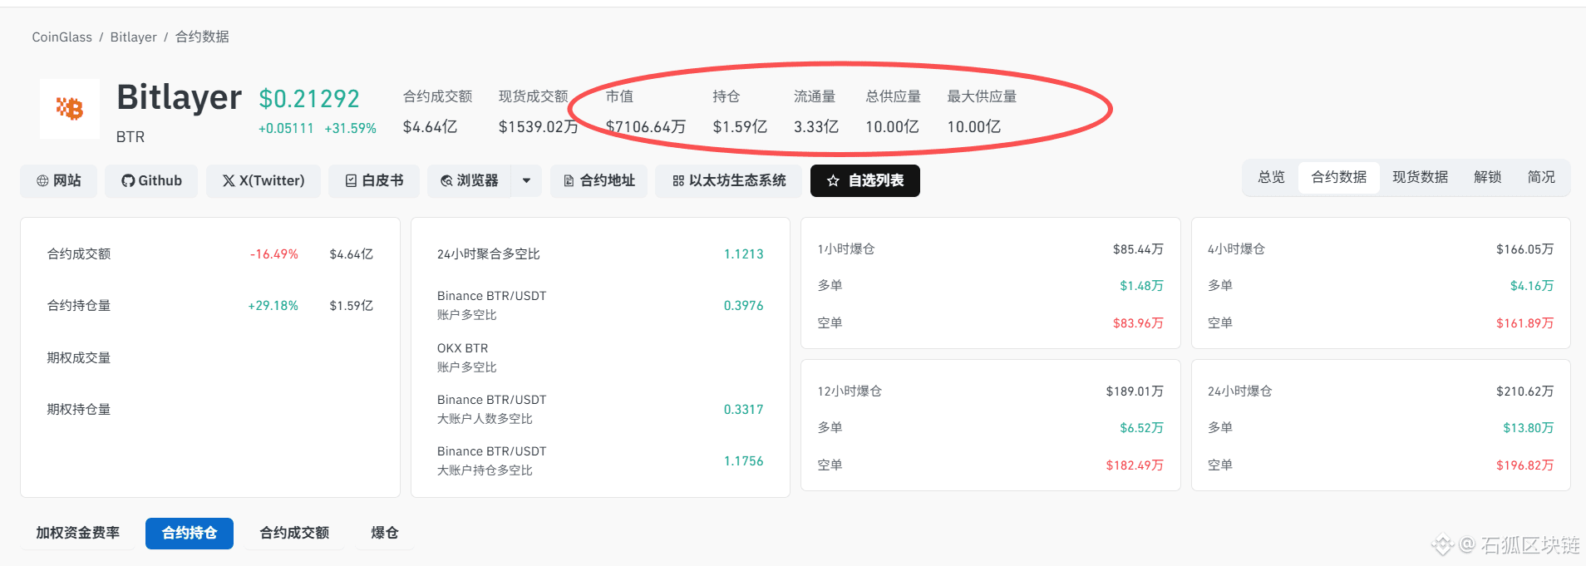
Task: Expand the 浏览器 dropdown arrow
Action: click(526, 180)
